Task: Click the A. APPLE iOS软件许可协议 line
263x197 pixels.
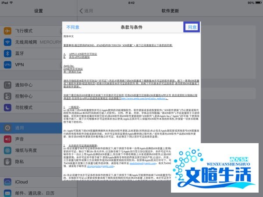Action: click(80, 54)
